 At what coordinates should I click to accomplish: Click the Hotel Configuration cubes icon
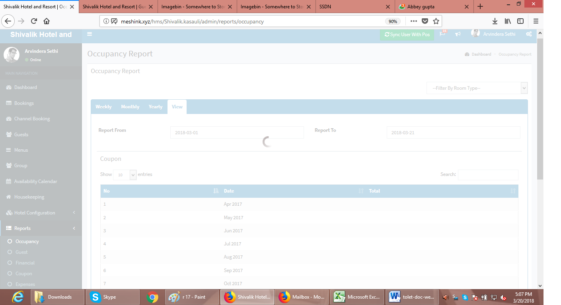[x=9, y=213]
